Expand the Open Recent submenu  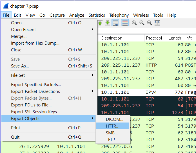pyautogui.click(x=49, y=30)
